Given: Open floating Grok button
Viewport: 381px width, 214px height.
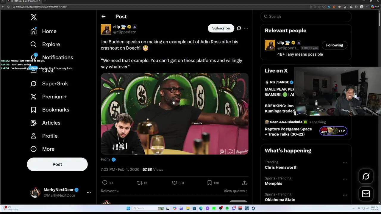Looking at the screenshot, I should click(366, 177).
